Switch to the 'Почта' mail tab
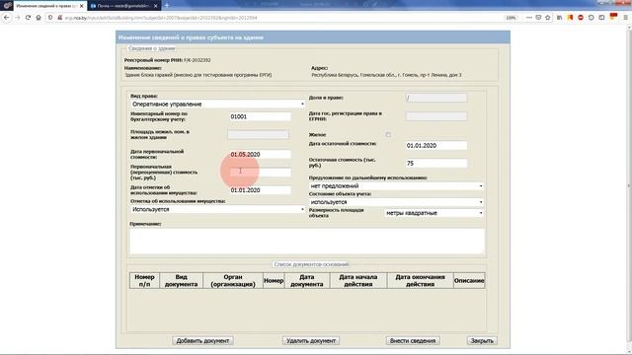 123,6
